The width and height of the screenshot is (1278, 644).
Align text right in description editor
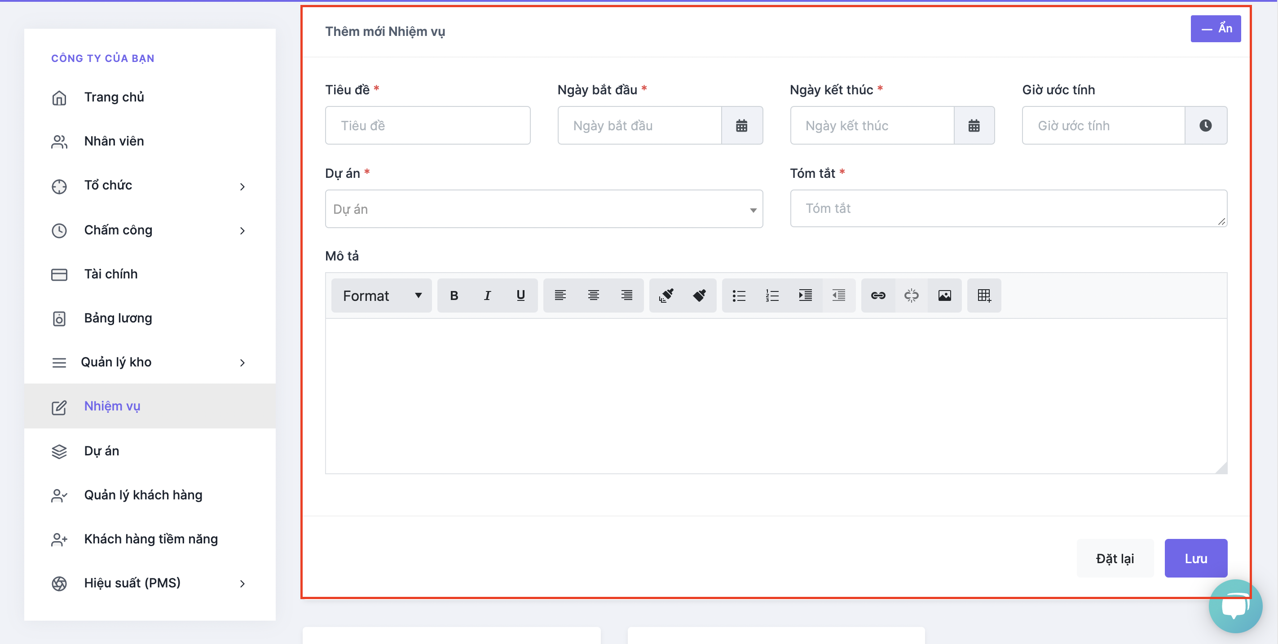click(x=626, y=296)
